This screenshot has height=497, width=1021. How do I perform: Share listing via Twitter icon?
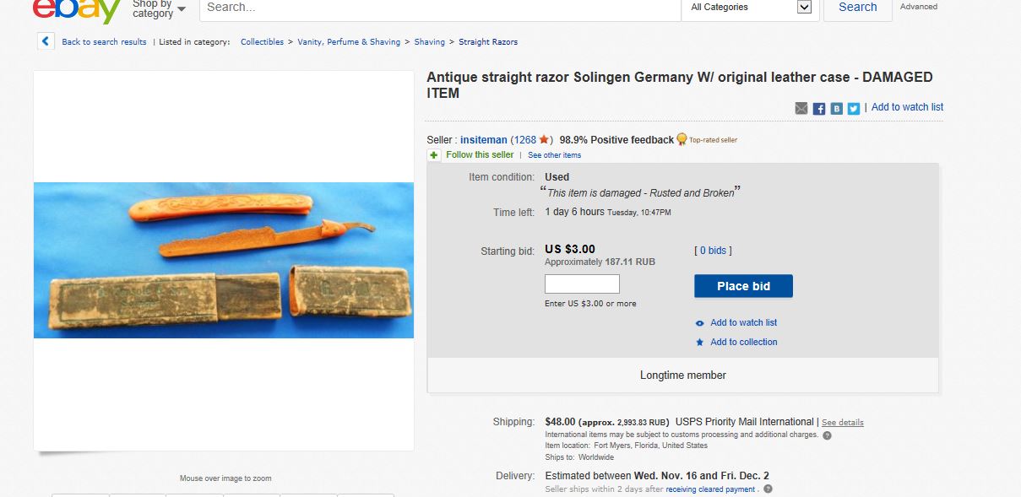pyautogui.click(x=854, y=108)
